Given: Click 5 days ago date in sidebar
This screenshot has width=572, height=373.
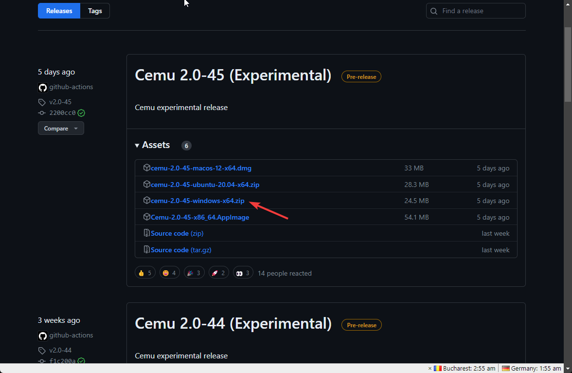Looking at the screenshot, I should [56, 72].
